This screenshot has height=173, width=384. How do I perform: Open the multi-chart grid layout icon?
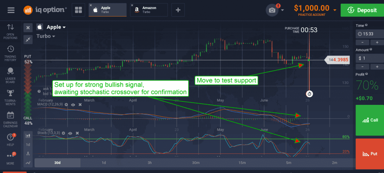78,10
